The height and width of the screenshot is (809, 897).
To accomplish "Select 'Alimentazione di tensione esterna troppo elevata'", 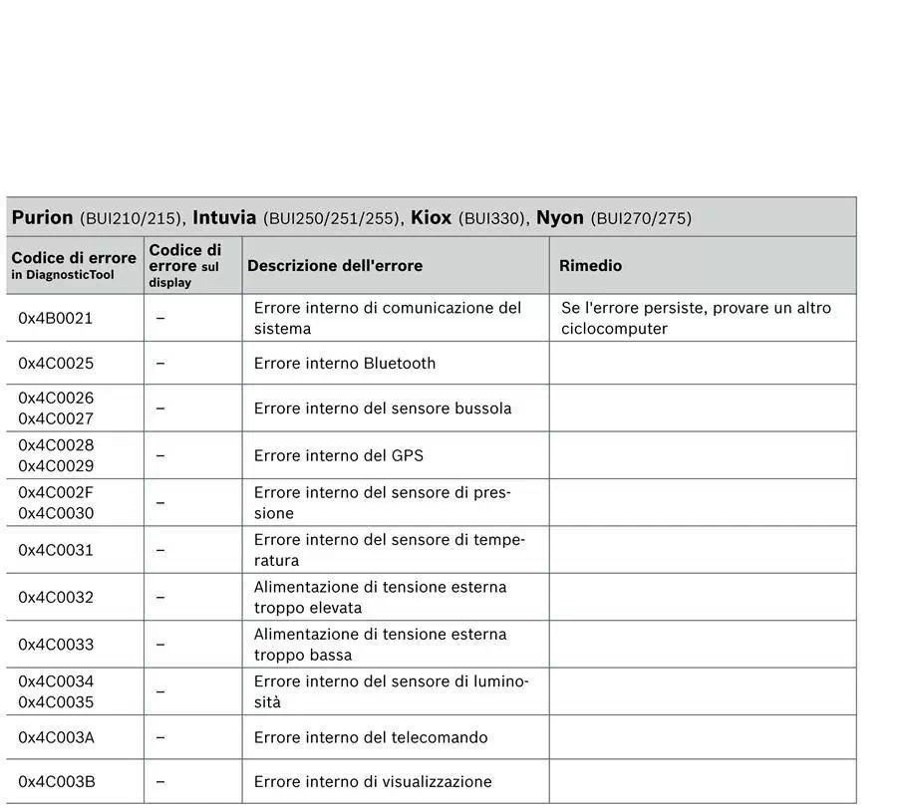I will tap(380, 598).
